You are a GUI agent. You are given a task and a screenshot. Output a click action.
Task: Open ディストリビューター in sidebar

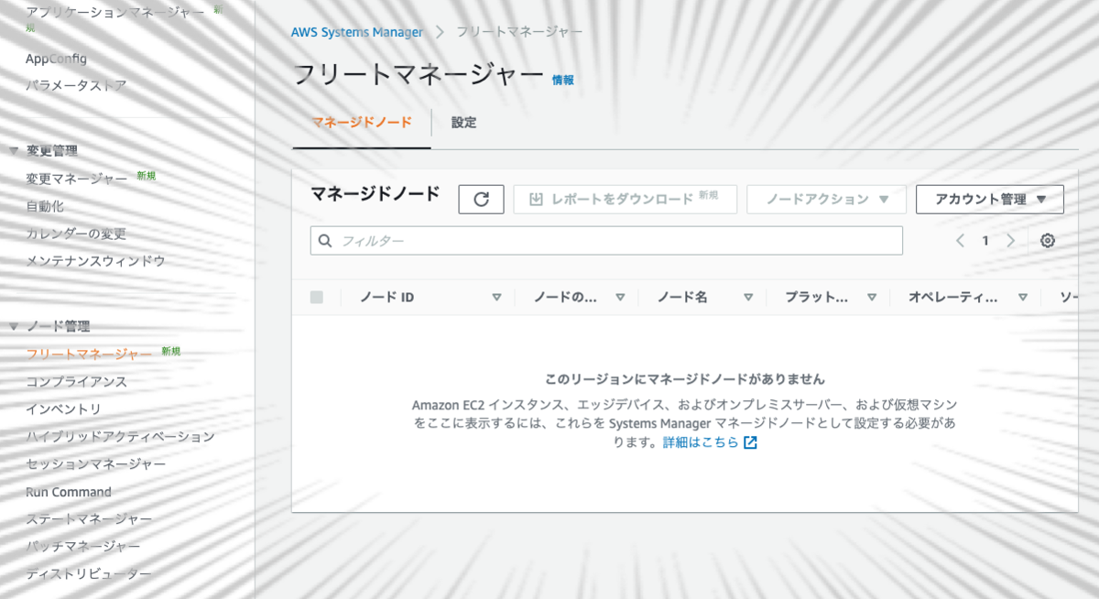point(89,574)
